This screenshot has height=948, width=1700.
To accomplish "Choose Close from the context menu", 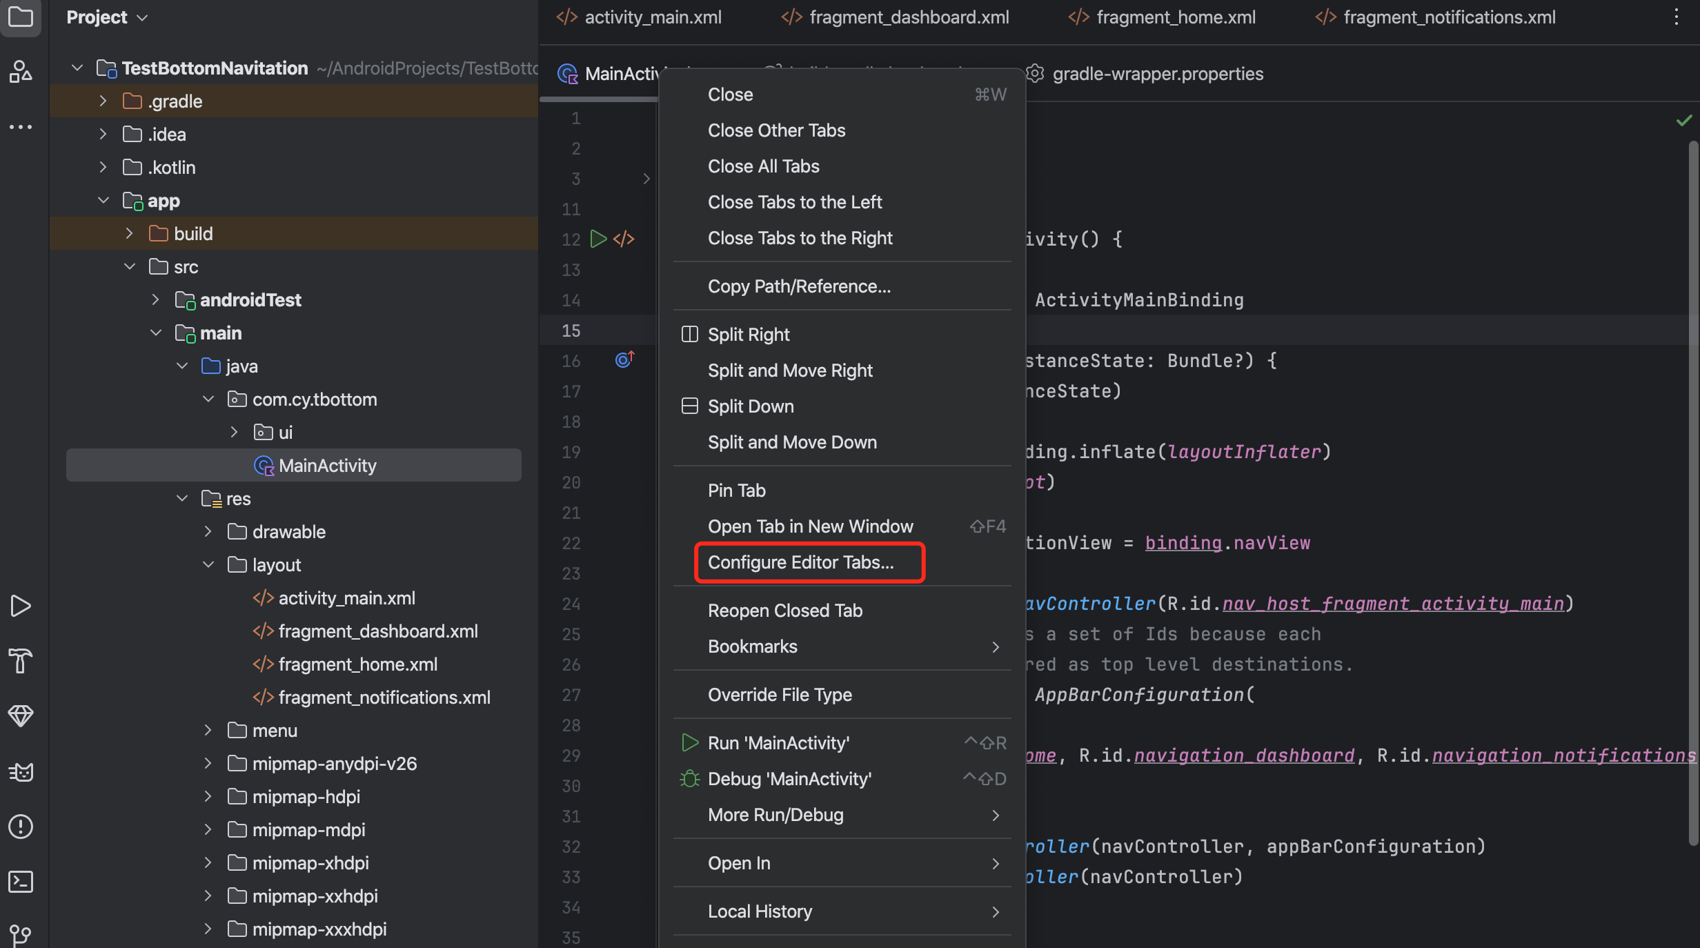I will click(x=842, y=95).
